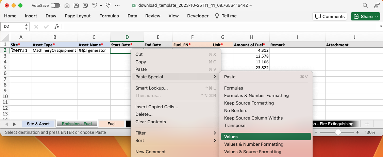383x157 pixels.
Task: Click the more options ellipsis in title bar
Action: pos(117,5)
